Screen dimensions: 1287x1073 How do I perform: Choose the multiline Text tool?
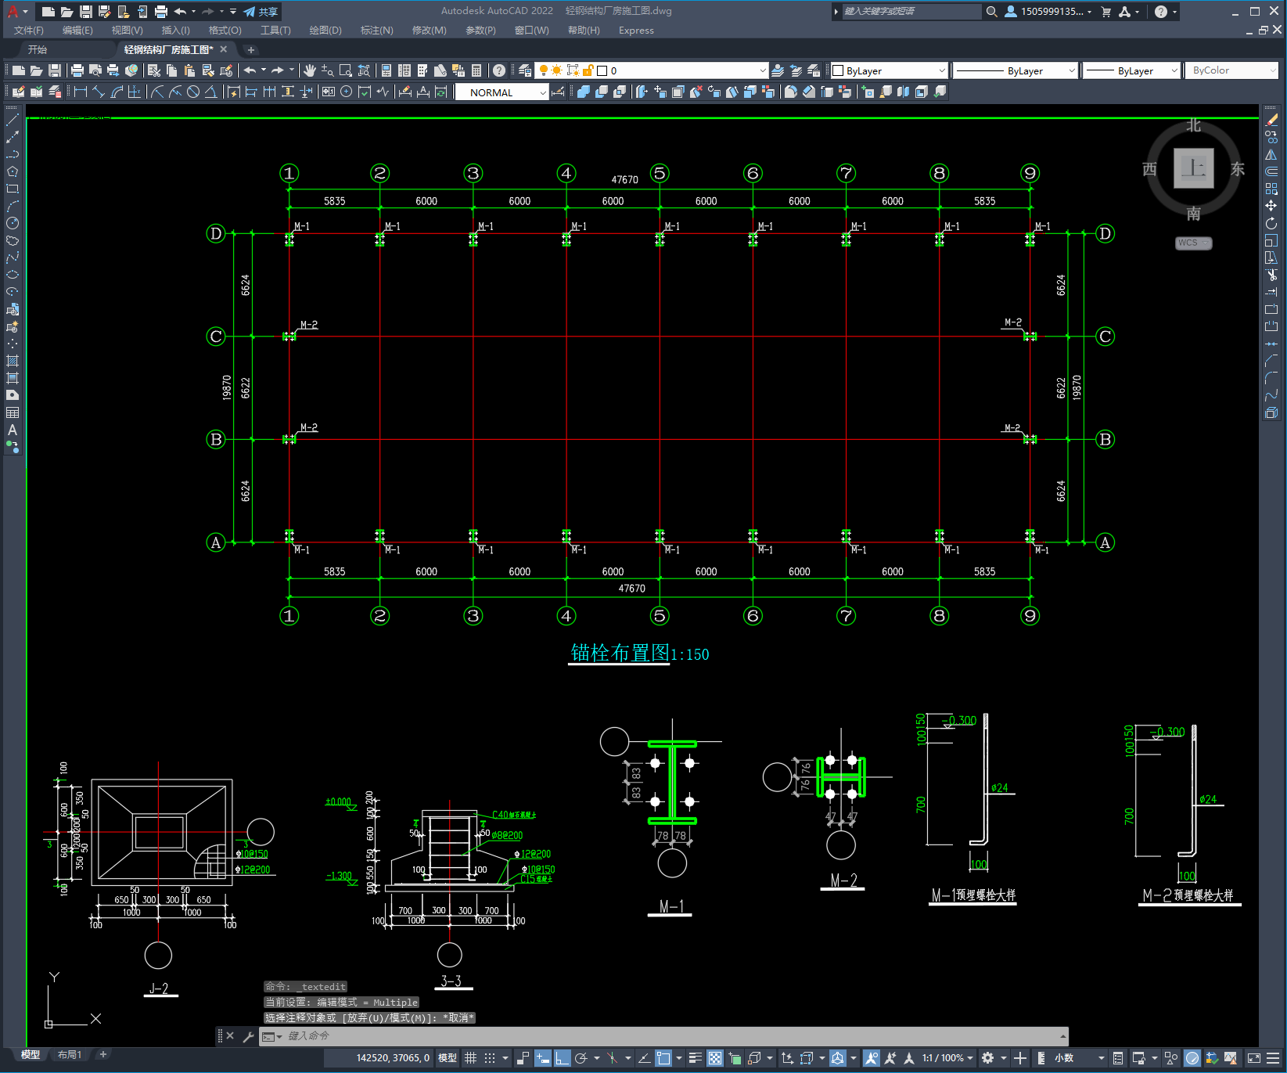[13, 430]
